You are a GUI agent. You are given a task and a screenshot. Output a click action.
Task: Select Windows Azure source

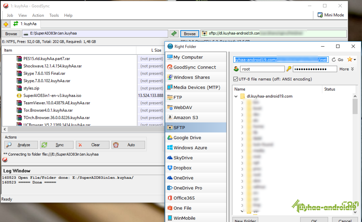tap(196, 147)
